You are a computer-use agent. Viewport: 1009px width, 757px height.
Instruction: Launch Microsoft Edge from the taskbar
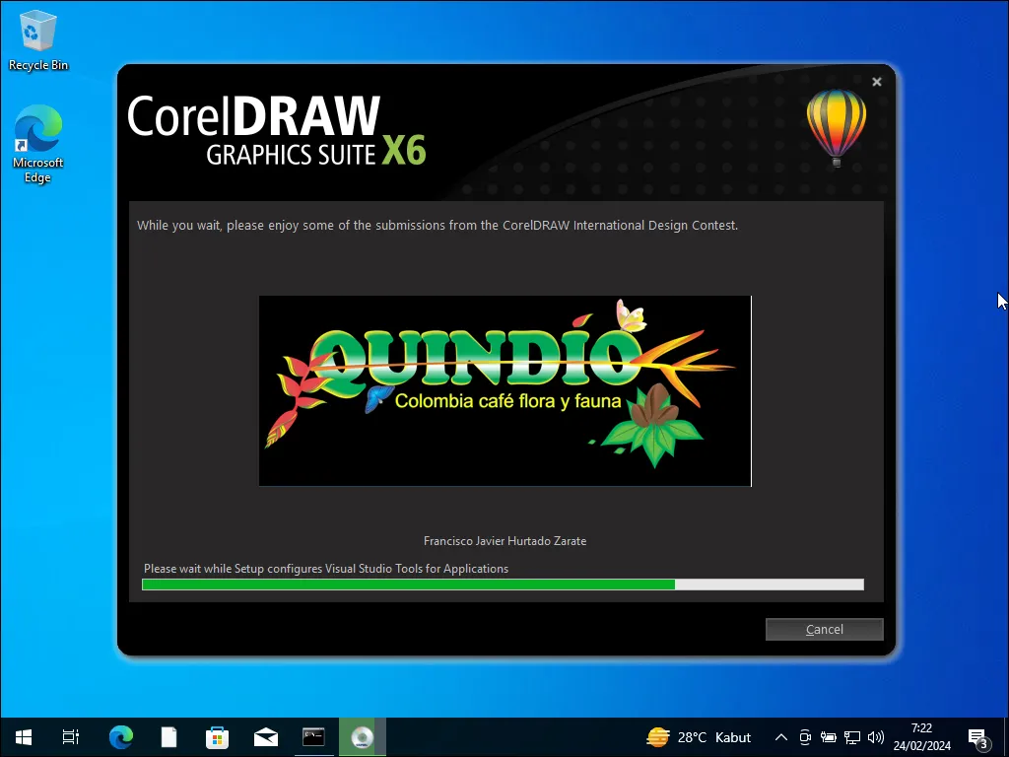tap(120, 736)
